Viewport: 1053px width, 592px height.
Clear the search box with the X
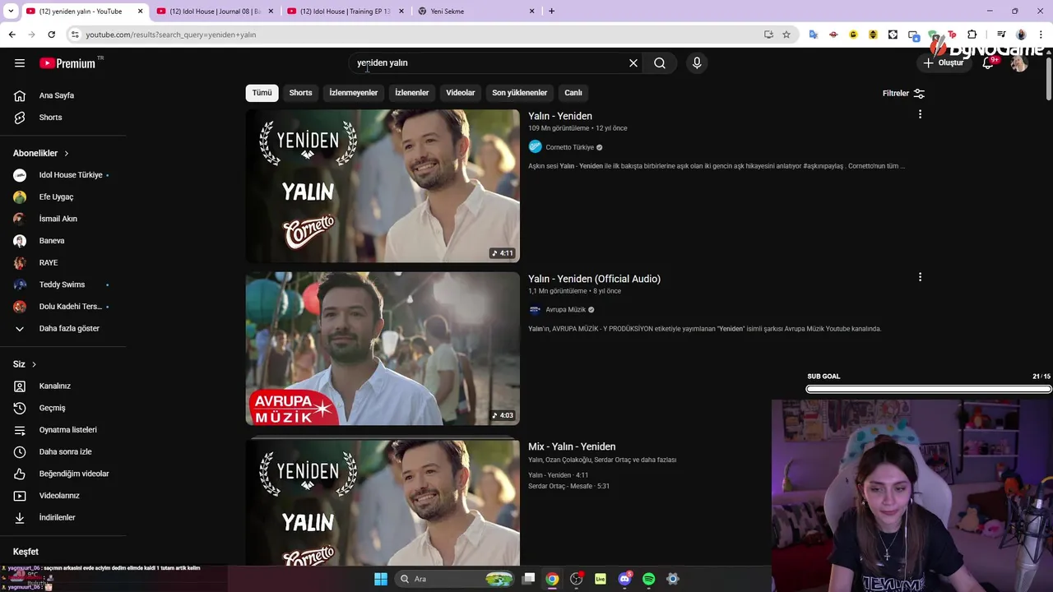633,63
